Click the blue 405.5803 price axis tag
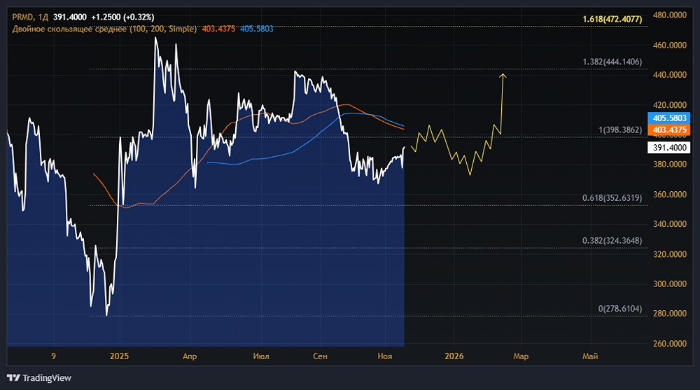700x390 pixels. click(x=668, y=118)
